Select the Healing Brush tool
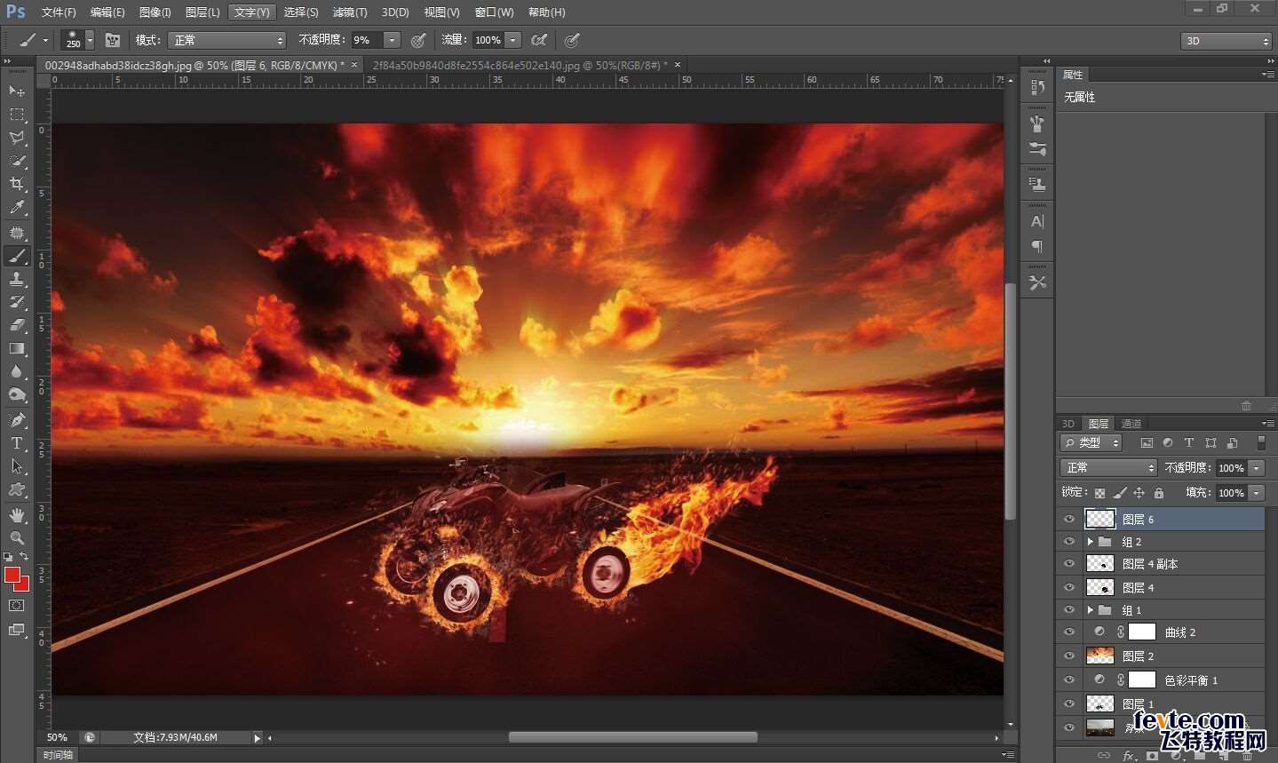The width and height of the screenshot is (1278, 763). 17,233
